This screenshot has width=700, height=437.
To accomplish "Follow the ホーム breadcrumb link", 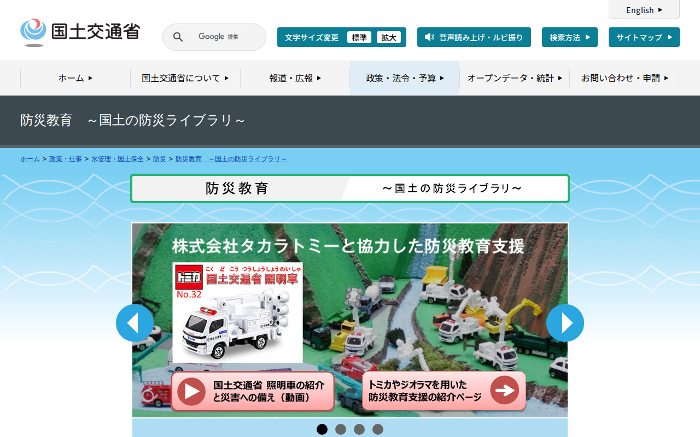I will click(30, 159).
